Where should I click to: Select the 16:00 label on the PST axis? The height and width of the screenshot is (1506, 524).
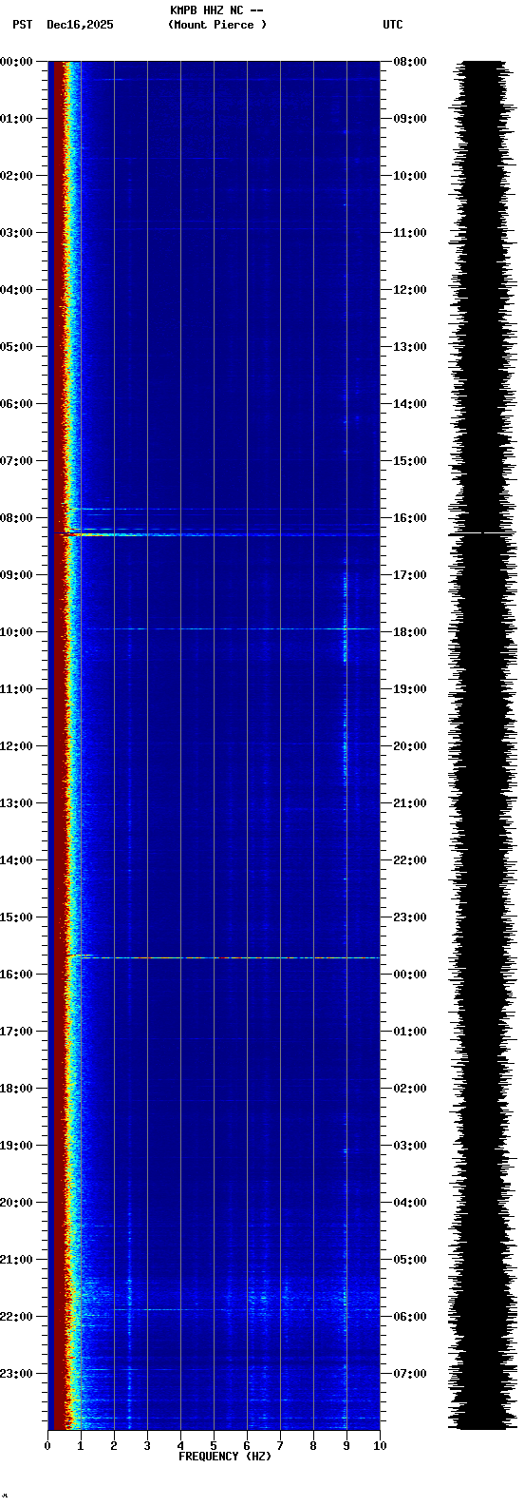tap(17, 975)
